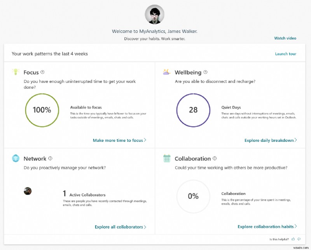Click the 28 quiet days ring
311x250 pixels.
(x=193, y=110)
